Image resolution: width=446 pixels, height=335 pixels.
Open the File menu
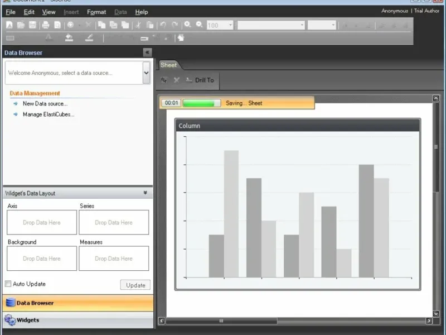[11, 12]
